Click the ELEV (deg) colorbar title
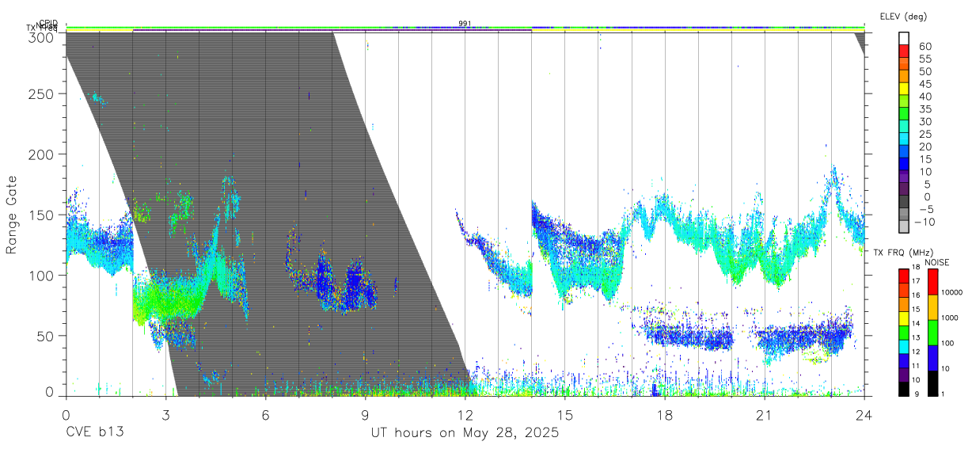This screenshot has width=972, height=449. click(x=903, y=16)
